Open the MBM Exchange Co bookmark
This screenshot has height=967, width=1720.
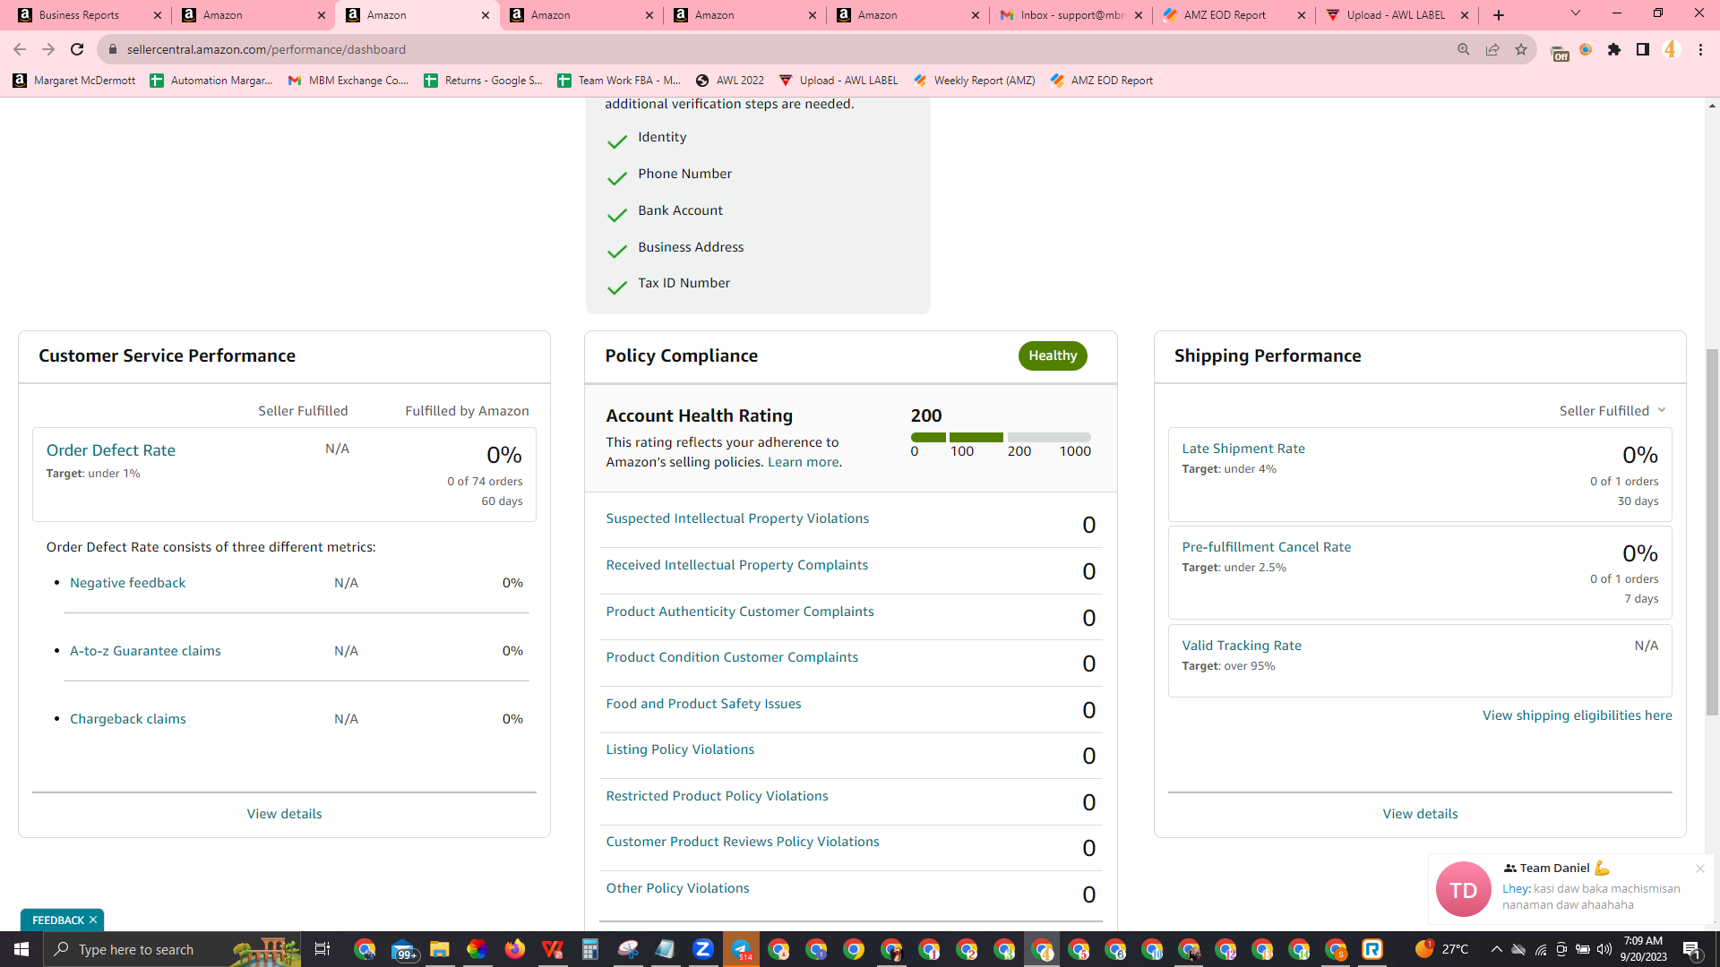click(348, 81)
